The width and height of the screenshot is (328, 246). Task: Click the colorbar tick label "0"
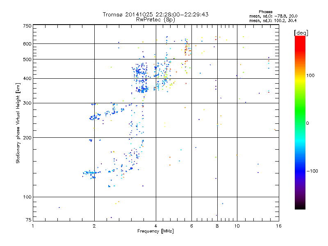click(x=307, y=123)
